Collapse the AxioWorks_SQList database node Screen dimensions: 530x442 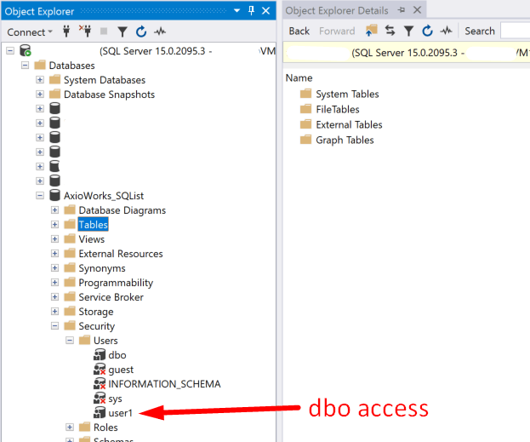(40, 195)
